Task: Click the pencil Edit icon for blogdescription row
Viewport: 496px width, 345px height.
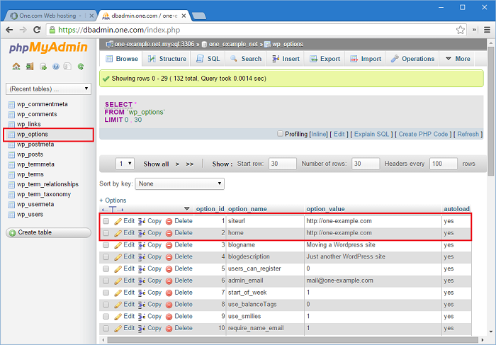Action: coord(118,257)
